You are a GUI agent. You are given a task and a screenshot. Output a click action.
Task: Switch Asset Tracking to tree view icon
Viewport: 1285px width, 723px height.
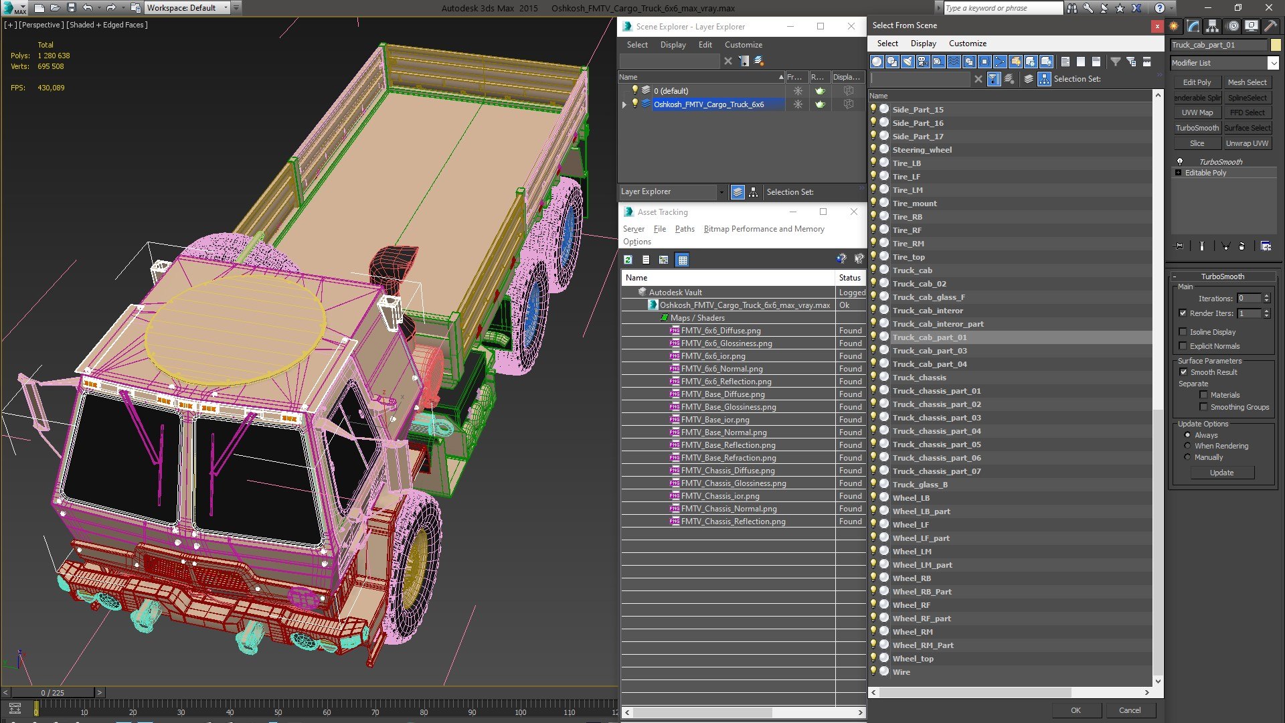click(x=663, y=260)
